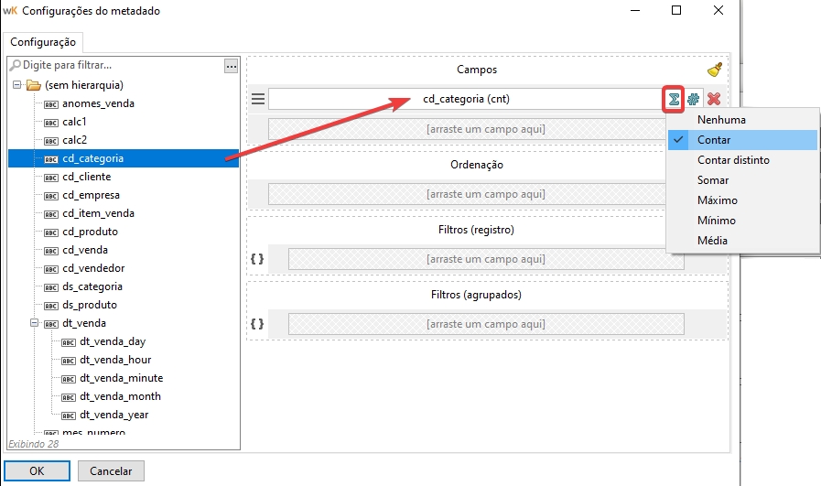This screenshot has width=821, height=486.
Task: Collapse the dt_venda tree node
Action: 33,323
